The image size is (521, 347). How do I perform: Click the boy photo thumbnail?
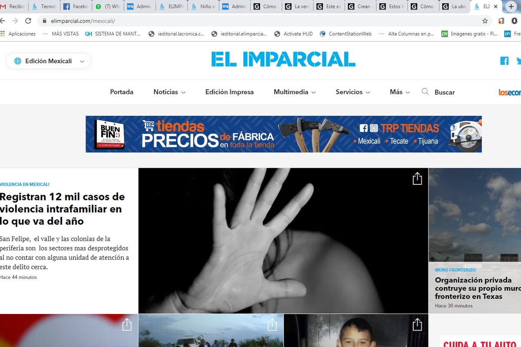pos(356,331)
